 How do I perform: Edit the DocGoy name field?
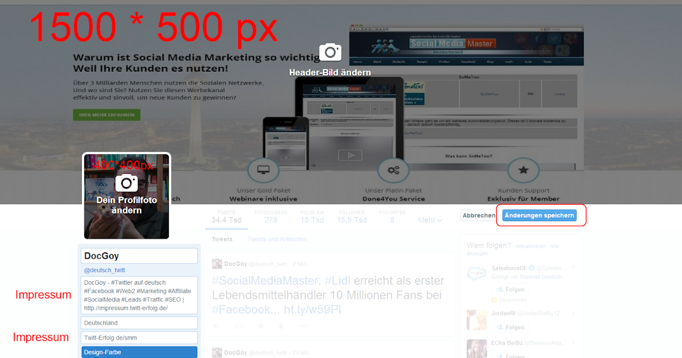point(139,256)
